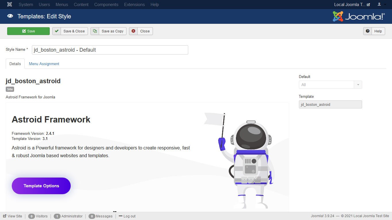Open Template Options

[41, 186]
